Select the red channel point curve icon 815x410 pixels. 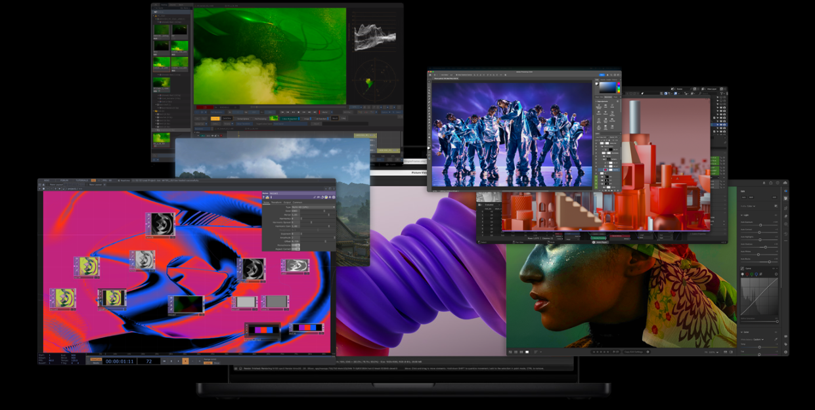click(749, 274)
